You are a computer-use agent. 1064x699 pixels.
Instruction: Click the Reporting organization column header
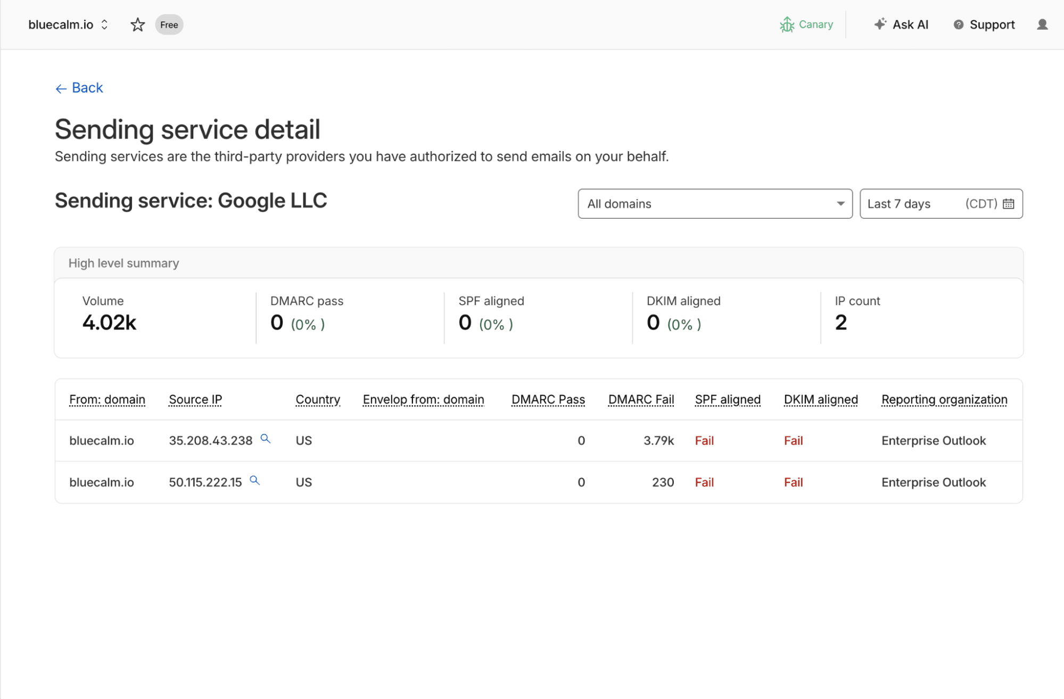click(x=944, y=400)
